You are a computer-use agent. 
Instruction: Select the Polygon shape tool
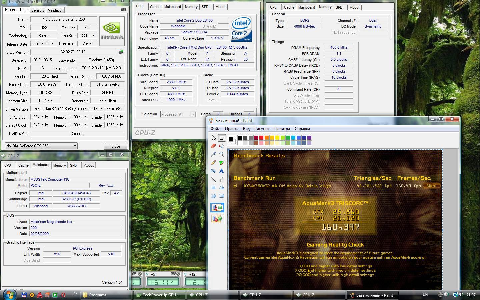[222, 188]
